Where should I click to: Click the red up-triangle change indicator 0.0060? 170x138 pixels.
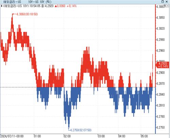pos(60,6)
